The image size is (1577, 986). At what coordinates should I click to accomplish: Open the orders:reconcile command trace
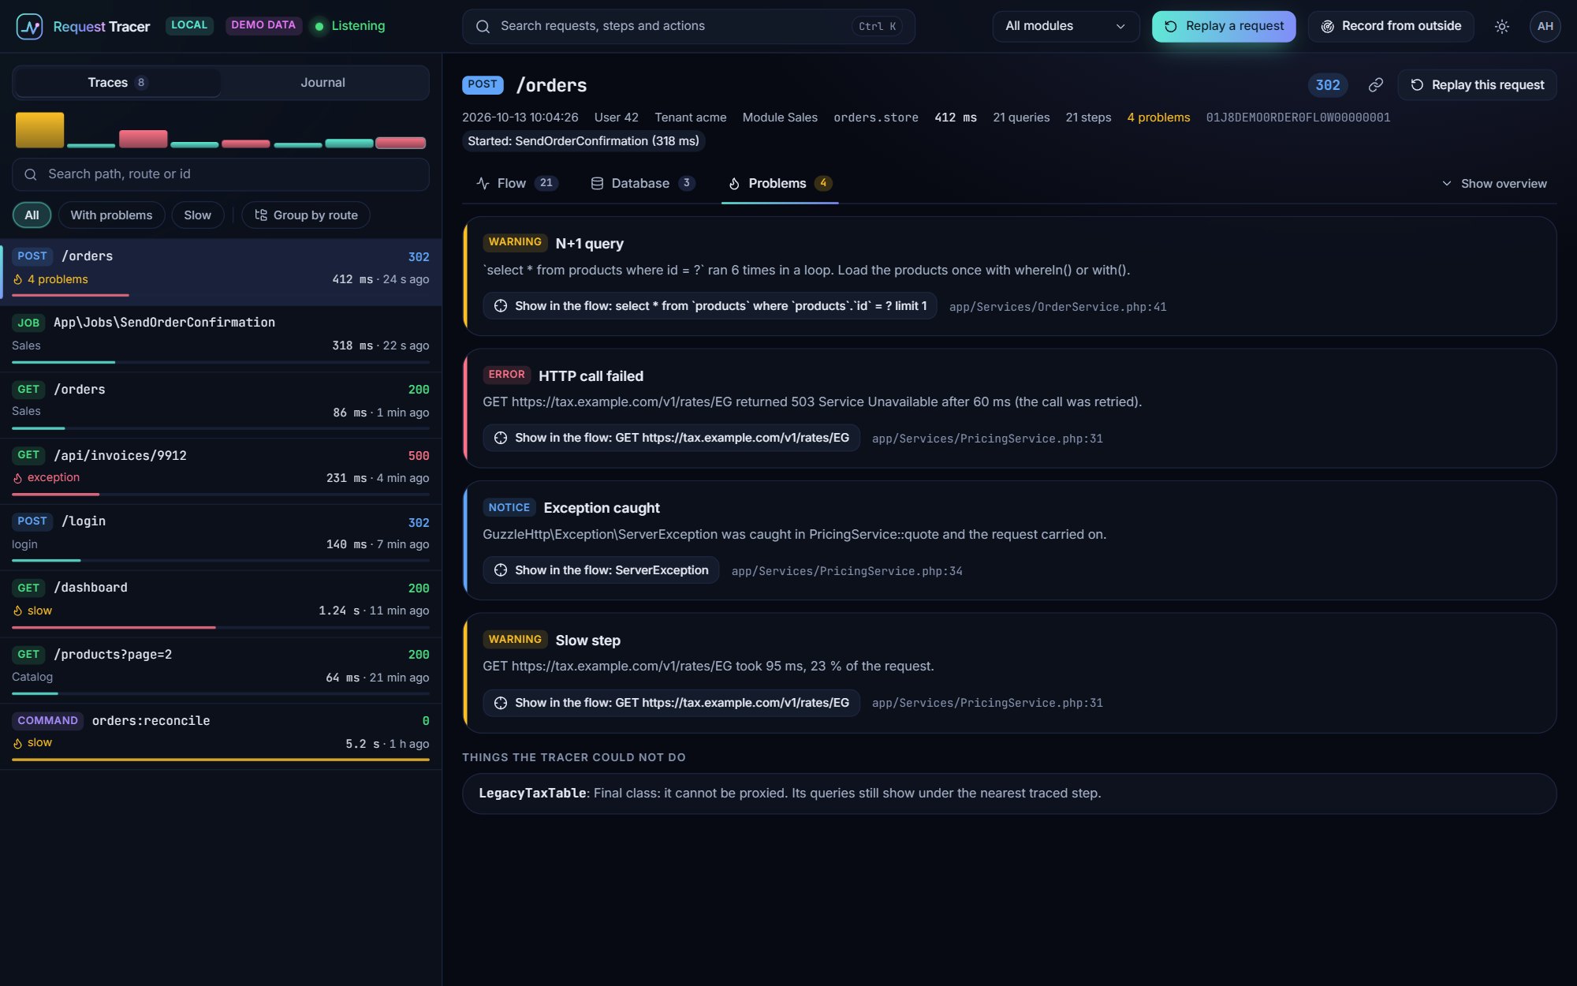[221, 736]
